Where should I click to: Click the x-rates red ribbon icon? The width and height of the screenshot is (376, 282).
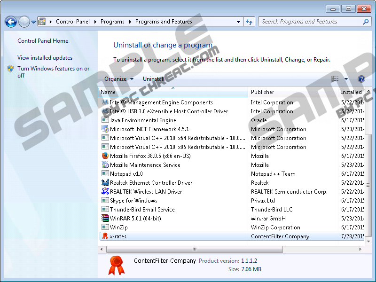tap(105, 236)
